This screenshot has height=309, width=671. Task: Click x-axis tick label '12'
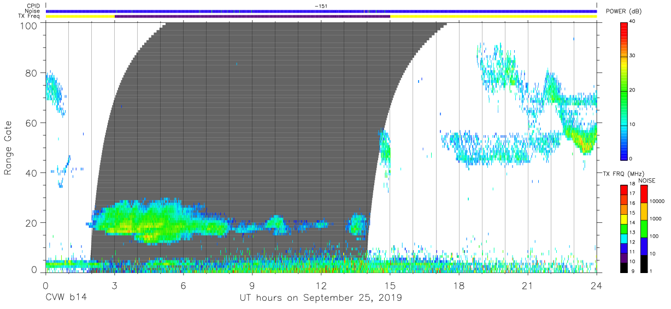tap(321, 285)
